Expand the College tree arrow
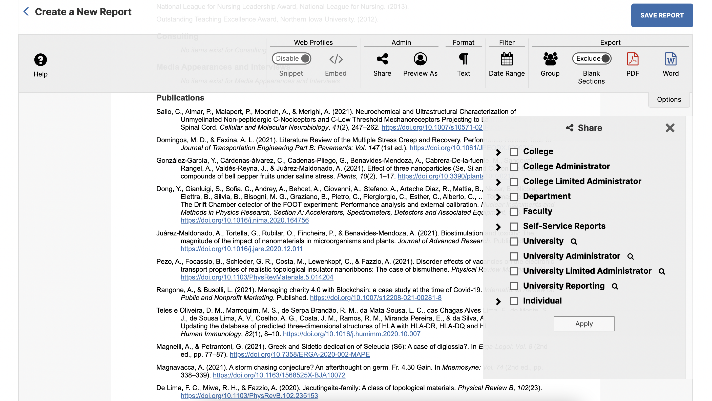Image resolution: width=712 pixels, height=401 pixels. coord(498,152)
